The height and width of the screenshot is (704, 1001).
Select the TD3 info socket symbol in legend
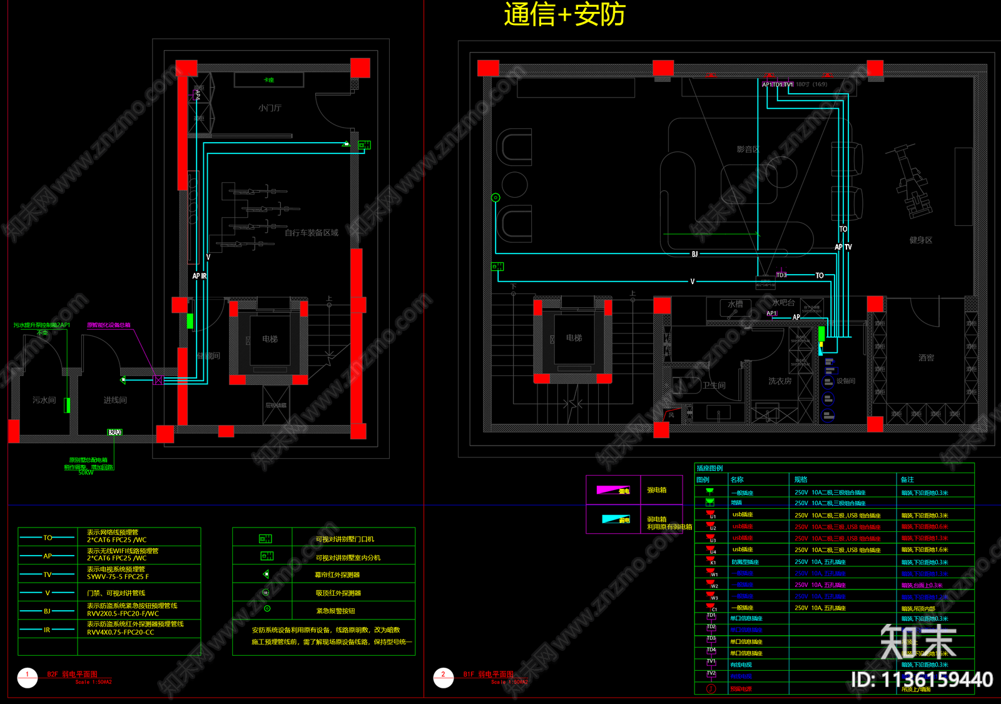tap(711, 640)
